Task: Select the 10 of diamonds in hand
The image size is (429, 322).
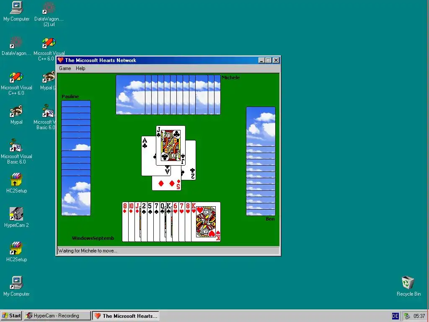Action: pos(131,222)
